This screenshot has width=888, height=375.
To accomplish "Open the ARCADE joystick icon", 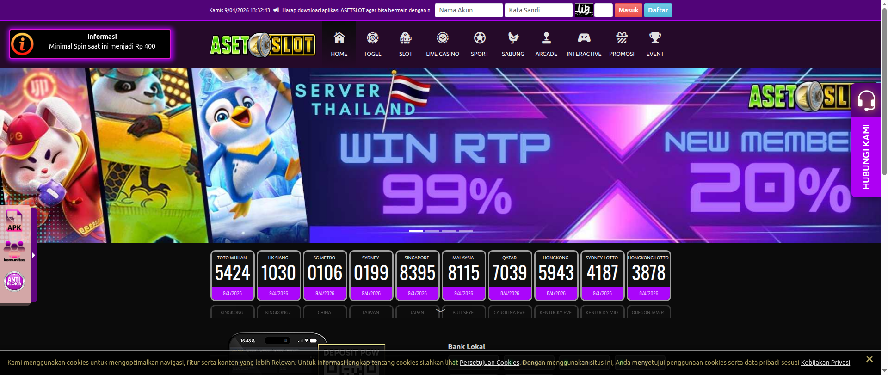I will pos(546,38).
